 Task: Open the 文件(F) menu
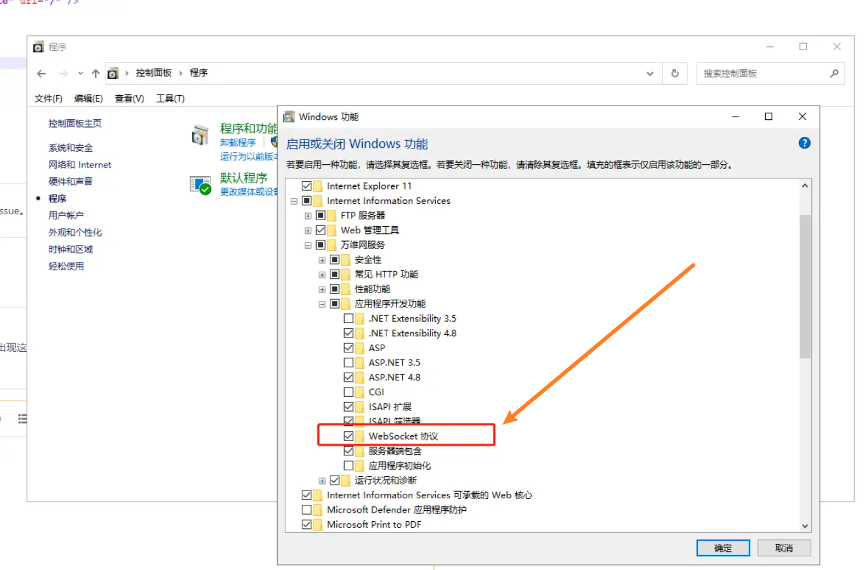click(x=48, y=98)
